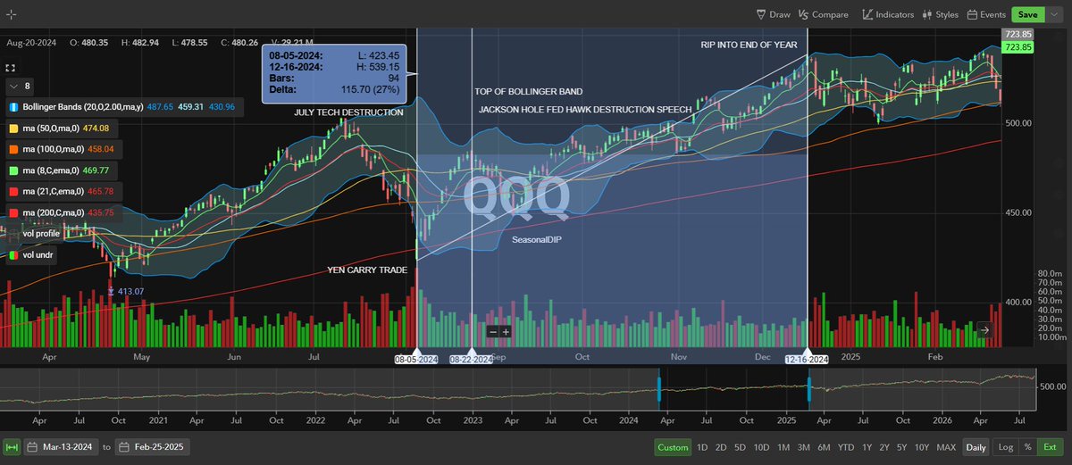The height and width of the screenshot is (465, 1072).
Task: Click the green Save button
Action: pos(1027,14)
